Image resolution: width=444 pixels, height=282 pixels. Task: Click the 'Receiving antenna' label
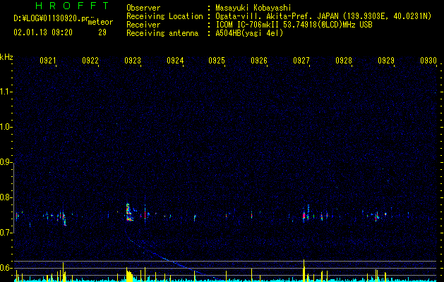click(x=162, y=33)
